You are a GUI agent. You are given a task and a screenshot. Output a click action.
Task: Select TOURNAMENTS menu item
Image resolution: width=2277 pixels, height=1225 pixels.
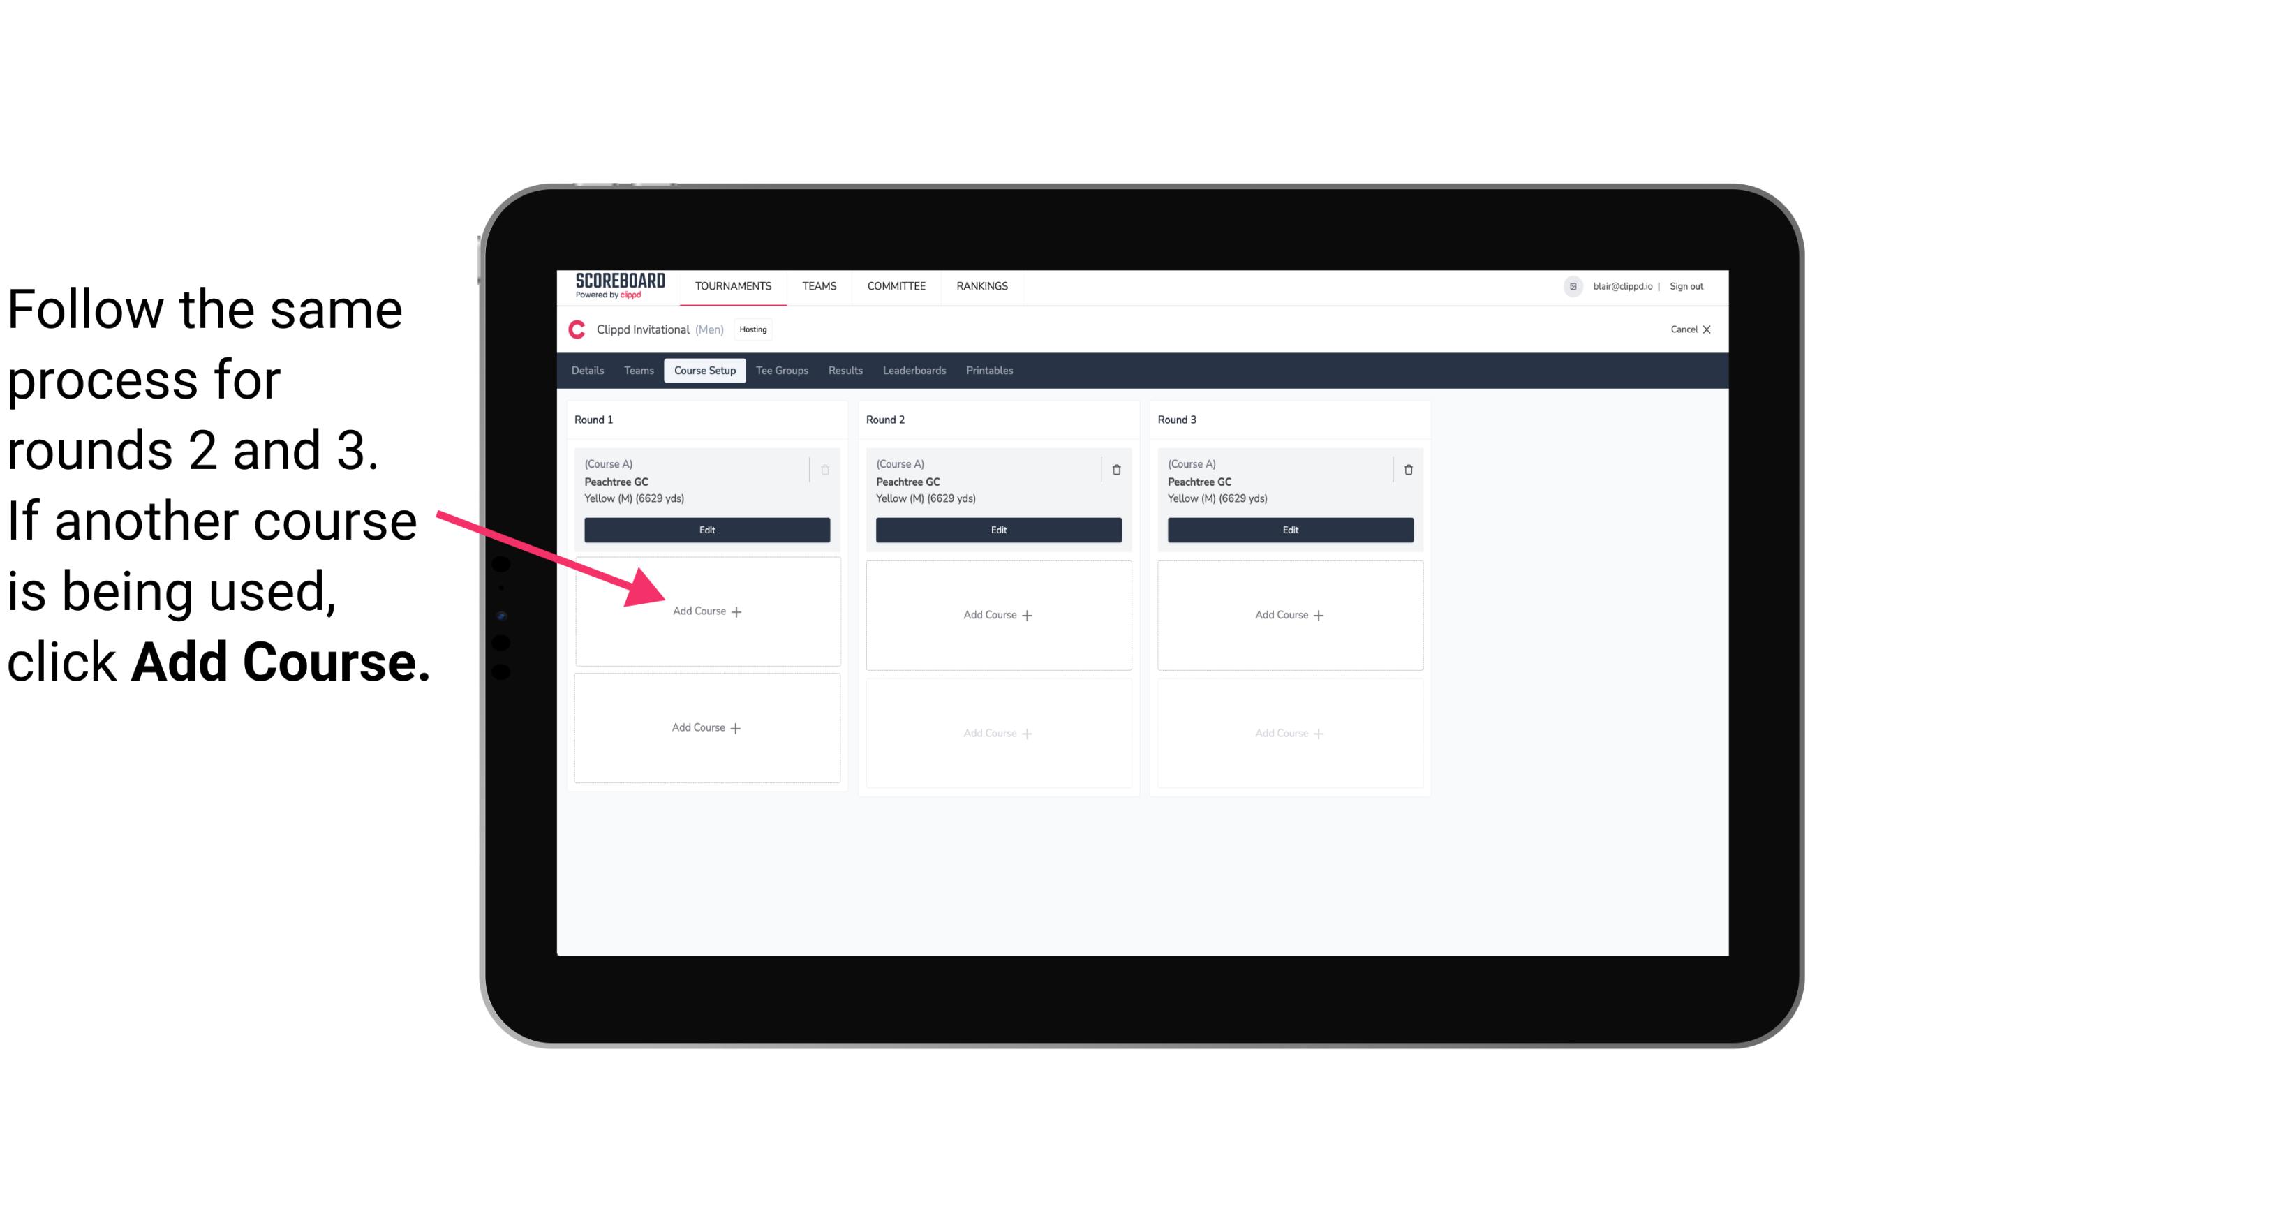(733, 285)
